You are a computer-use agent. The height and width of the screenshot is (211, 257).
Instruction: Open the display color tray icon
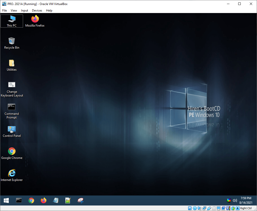[229, 200]
